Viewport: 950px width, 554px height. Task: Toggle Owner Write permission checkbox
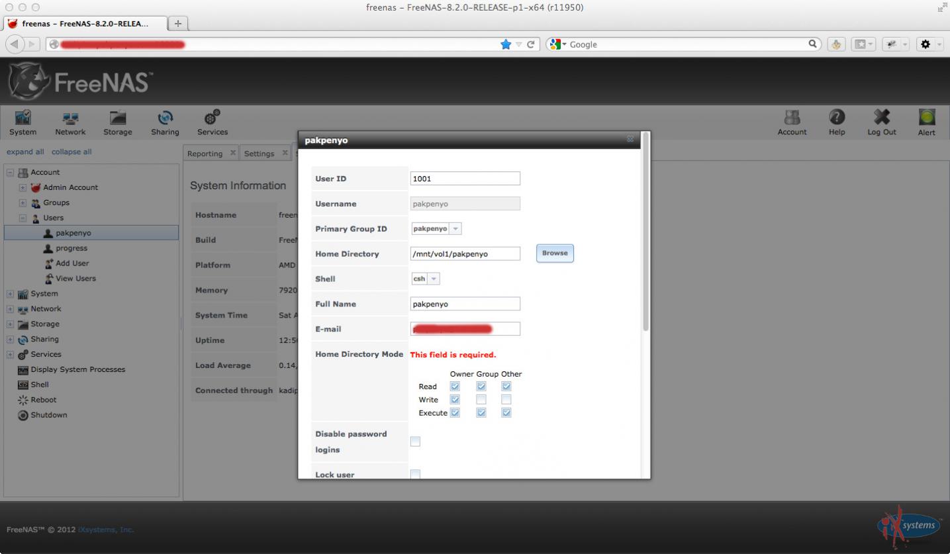pyautogui.click(x=455, y=400)
